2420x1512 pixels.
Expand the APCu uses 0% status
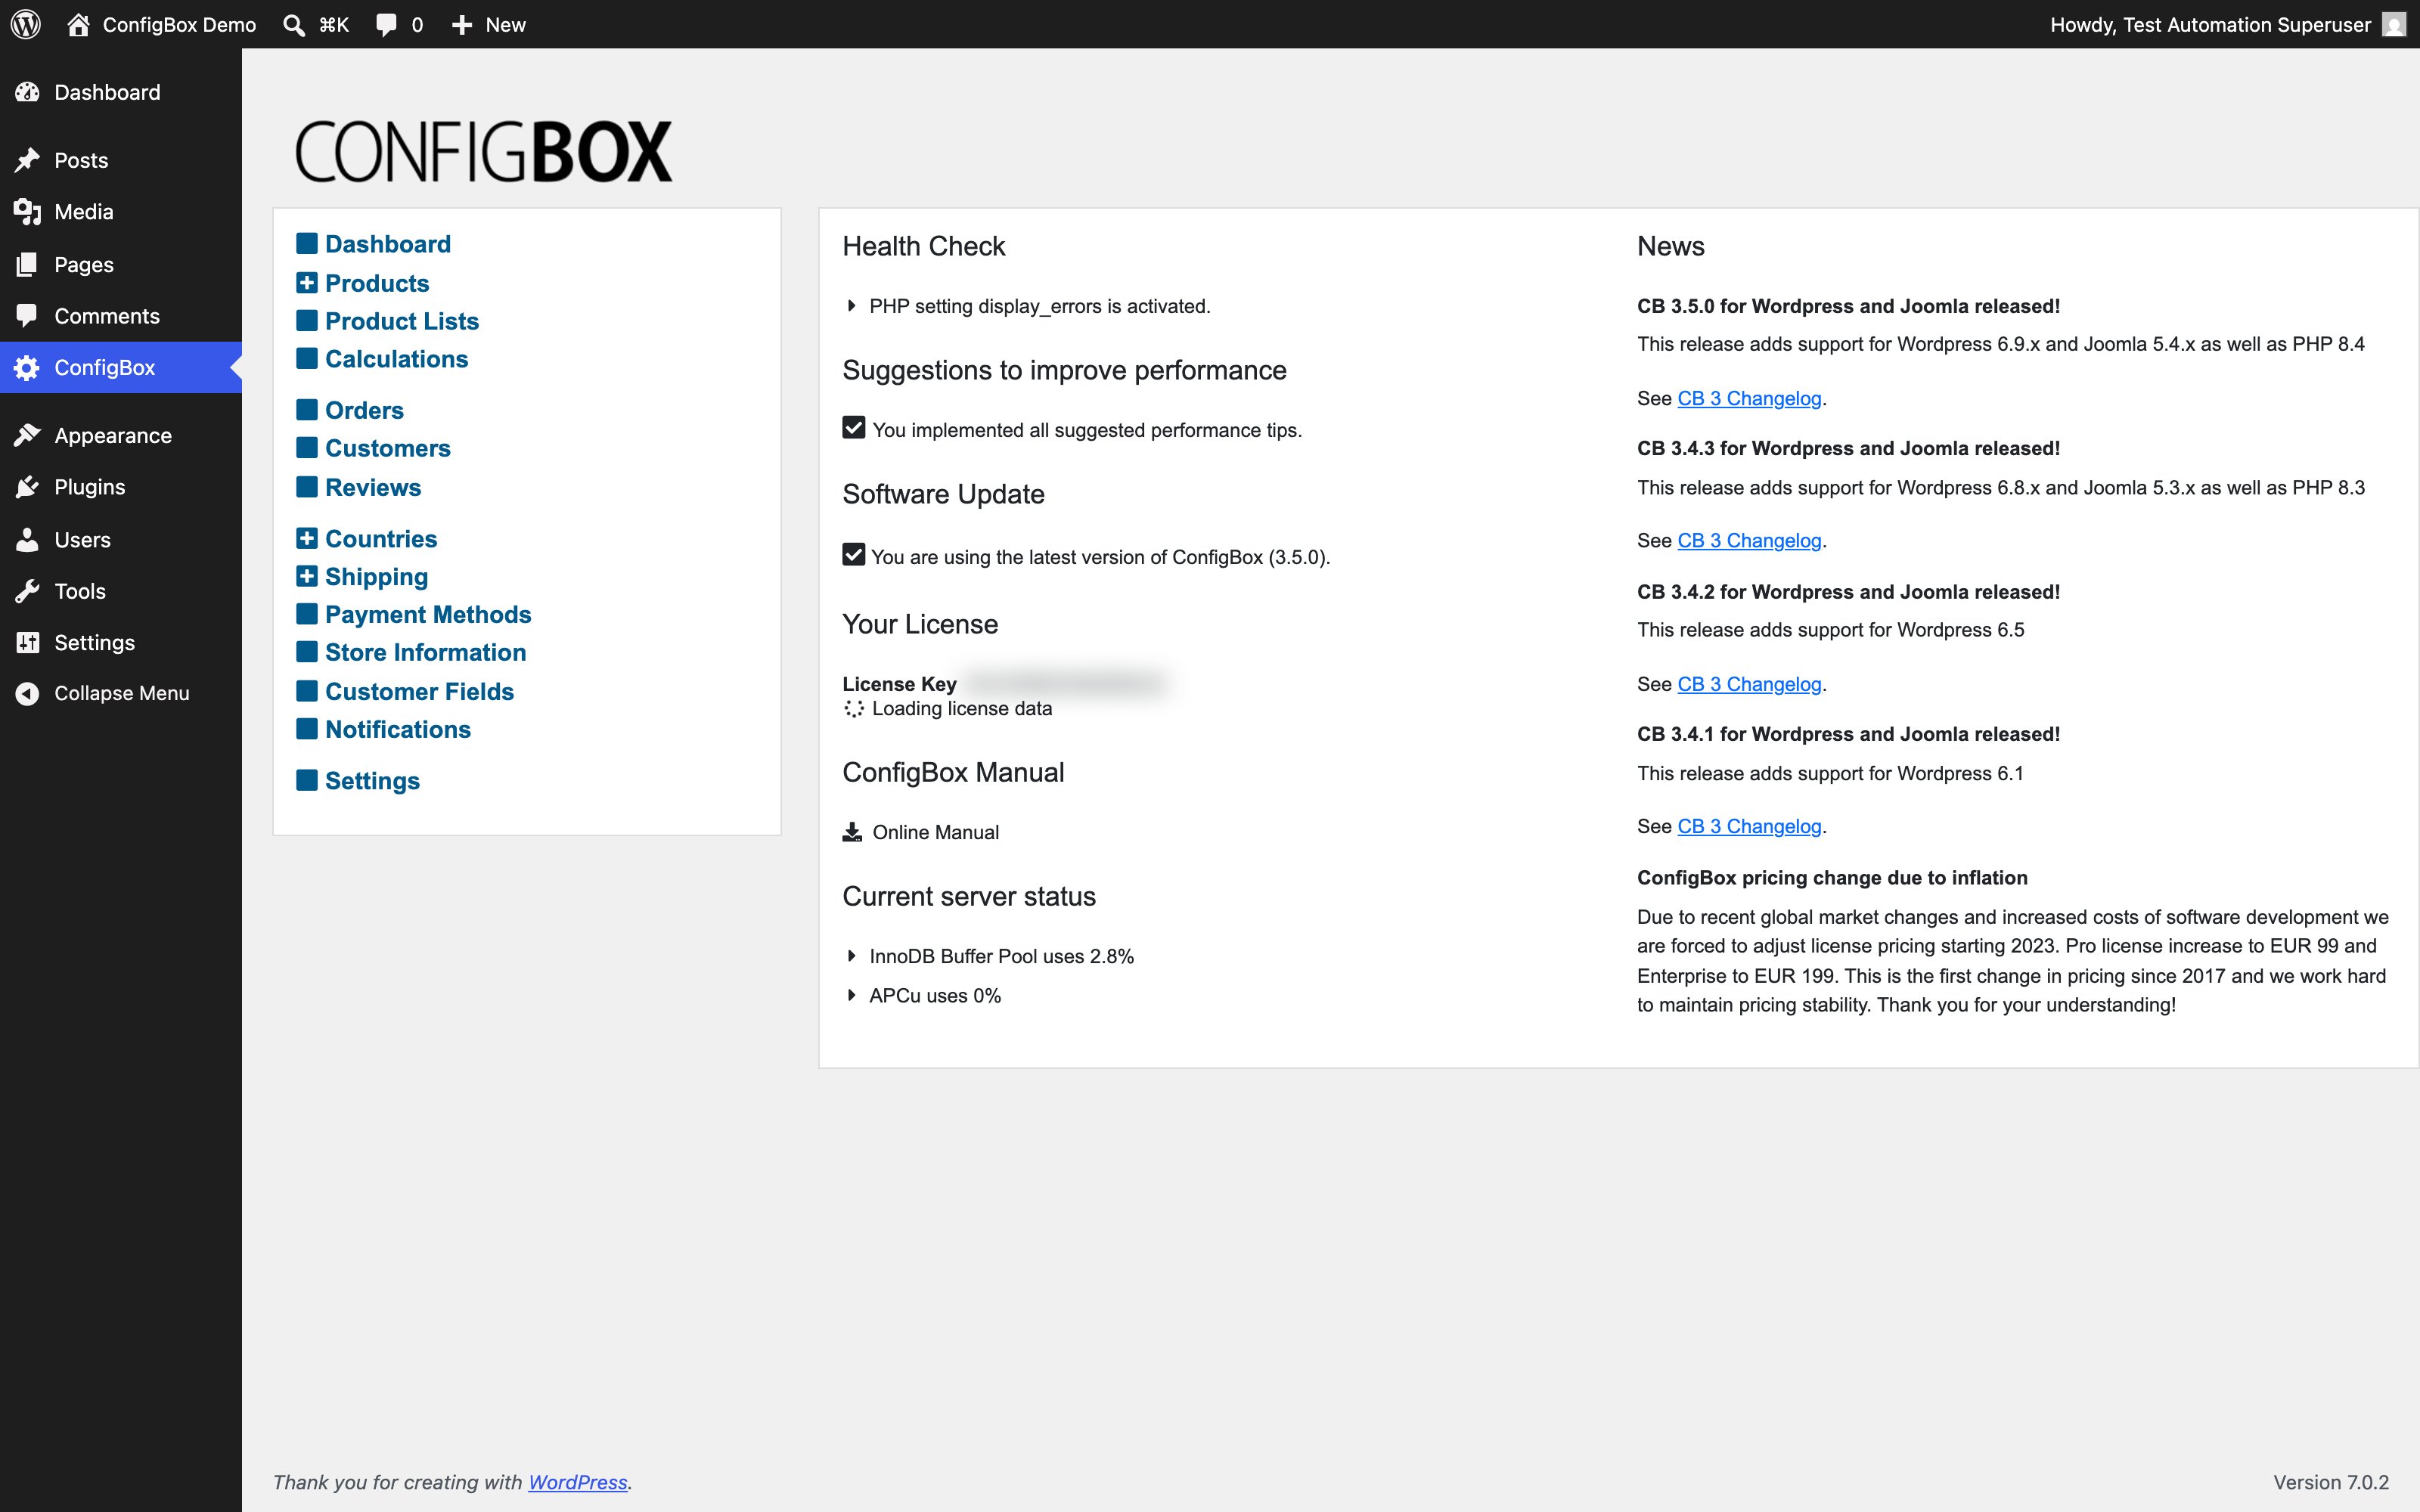(851, 995)
